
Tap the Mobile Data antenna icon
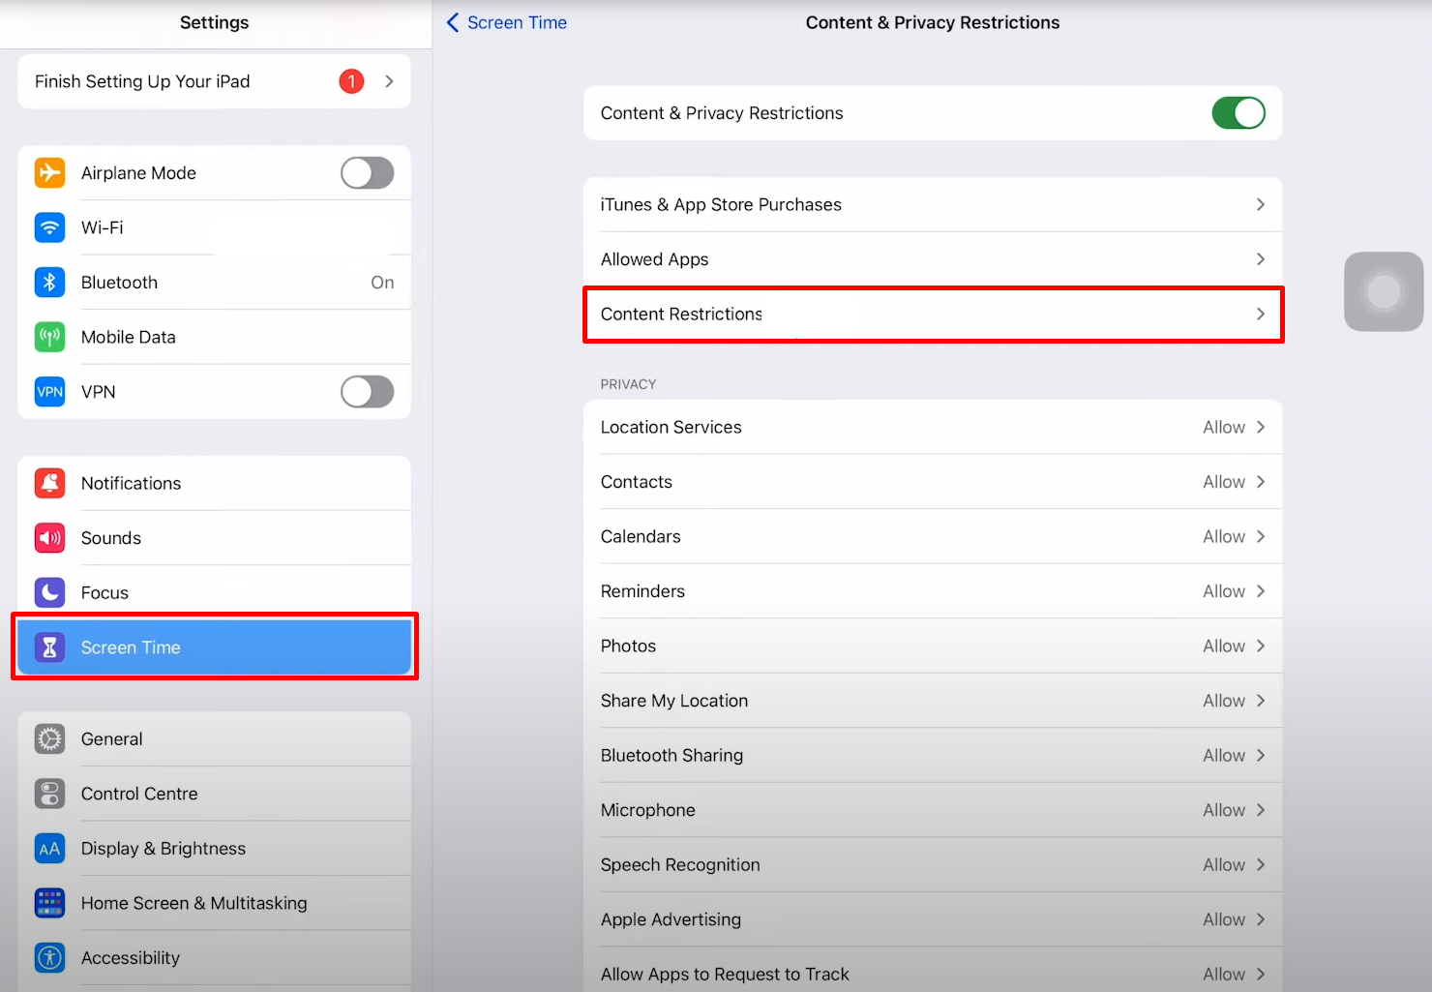tap(49, 337)
